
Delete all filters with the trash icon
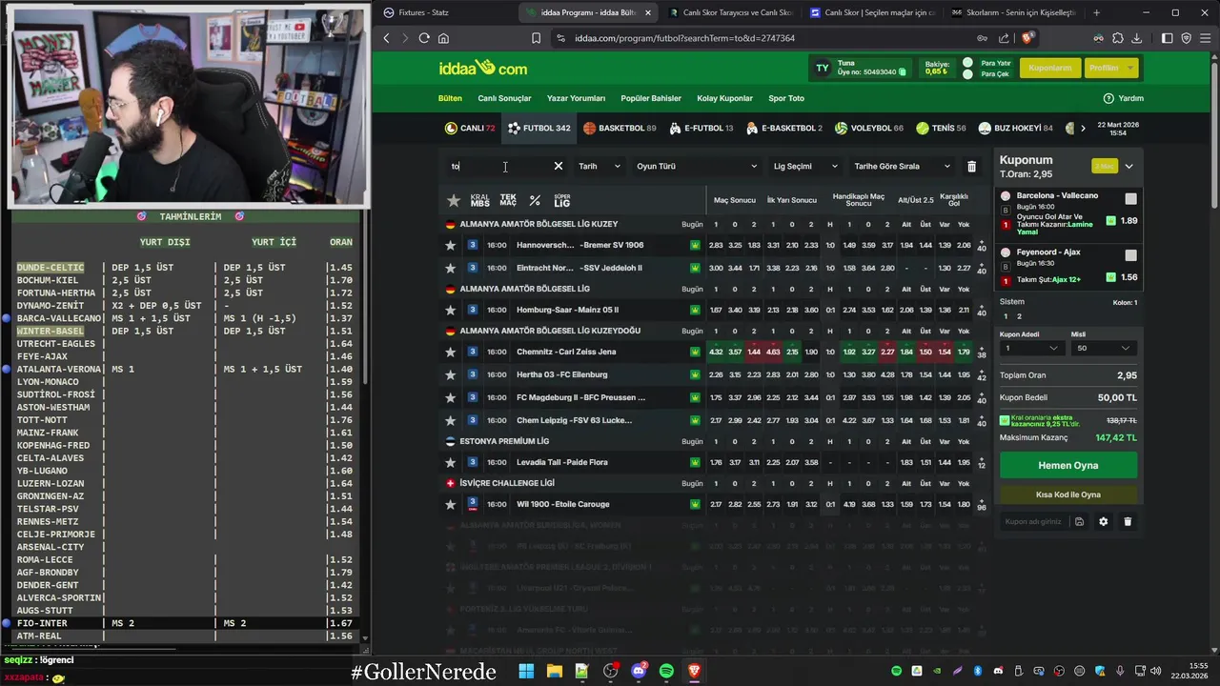[x=971, y=167]
